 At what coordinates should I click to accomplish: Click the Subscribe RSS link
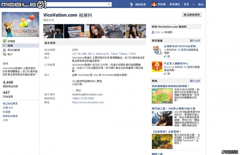[8, 108]
